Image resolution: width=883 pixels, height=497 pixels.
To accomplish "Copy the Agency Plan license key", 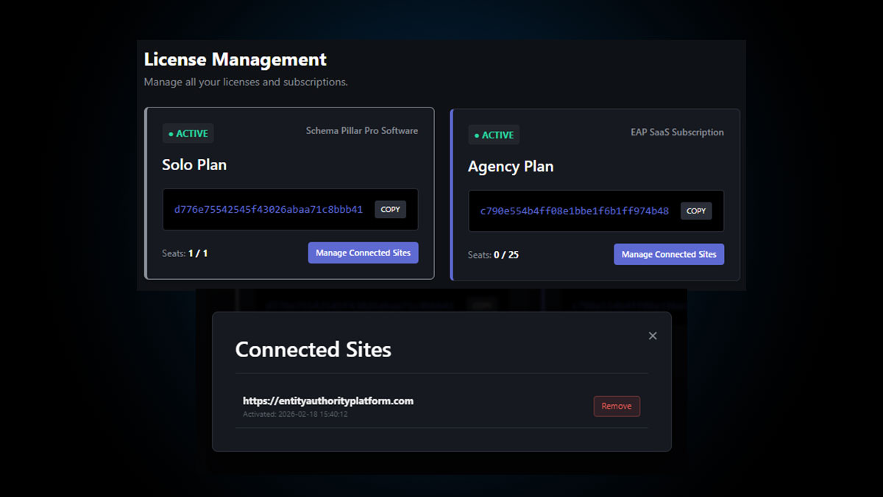I will pos(696,211).
